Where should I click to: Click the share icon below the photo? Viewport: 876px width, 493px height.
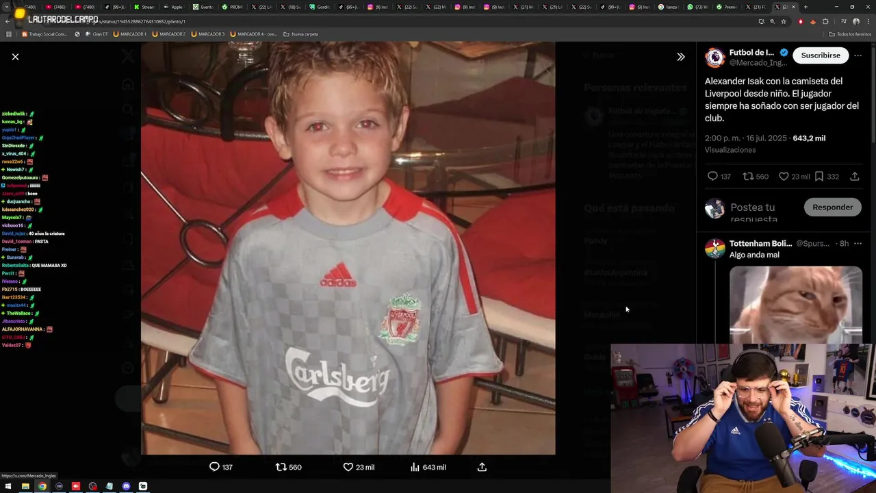(482, 467)
